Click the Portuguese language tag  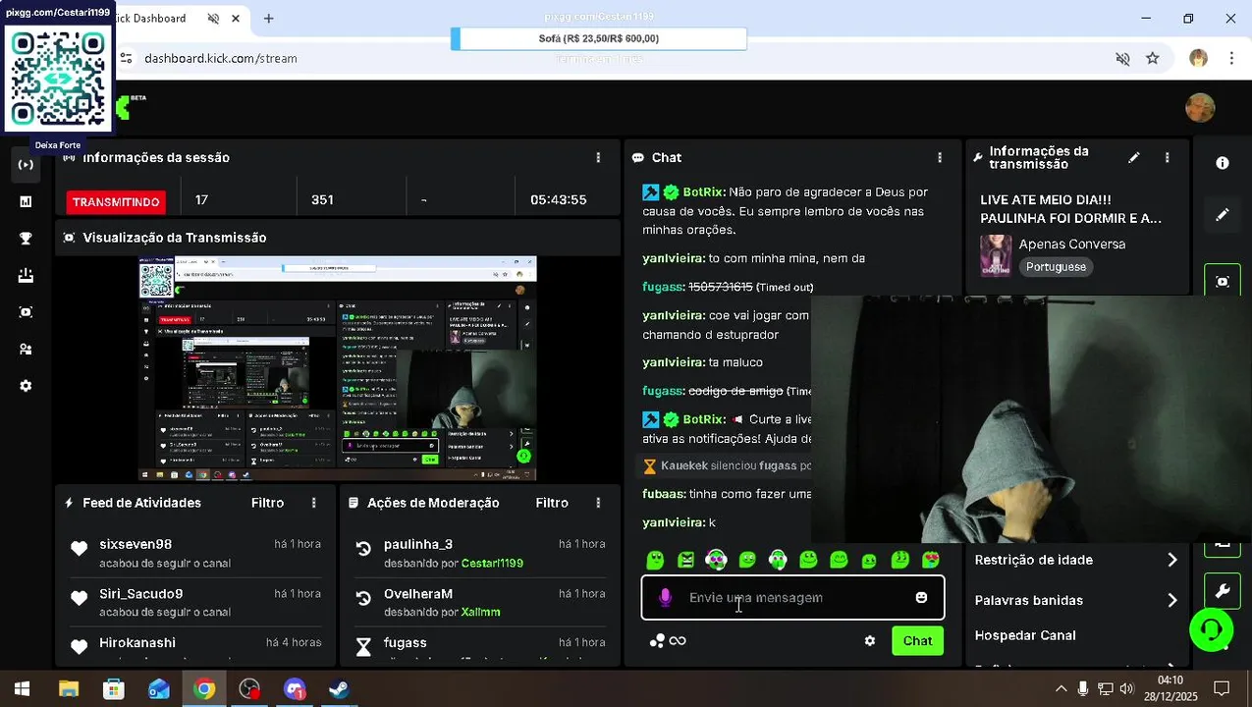point(1056,267)
